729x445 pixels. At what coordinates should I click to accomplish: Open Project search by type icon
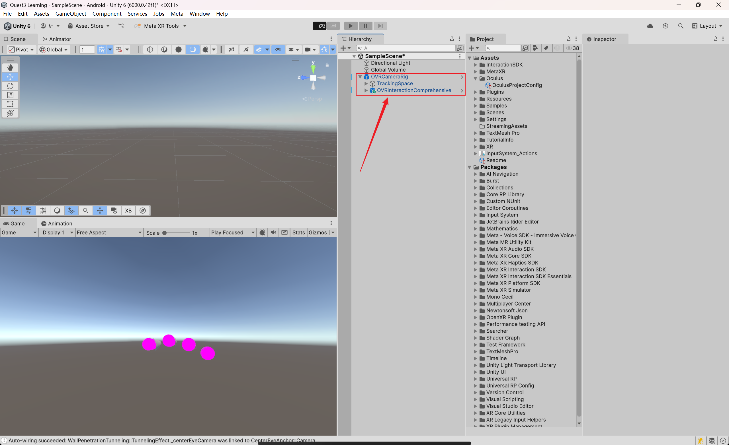(535, 48)
